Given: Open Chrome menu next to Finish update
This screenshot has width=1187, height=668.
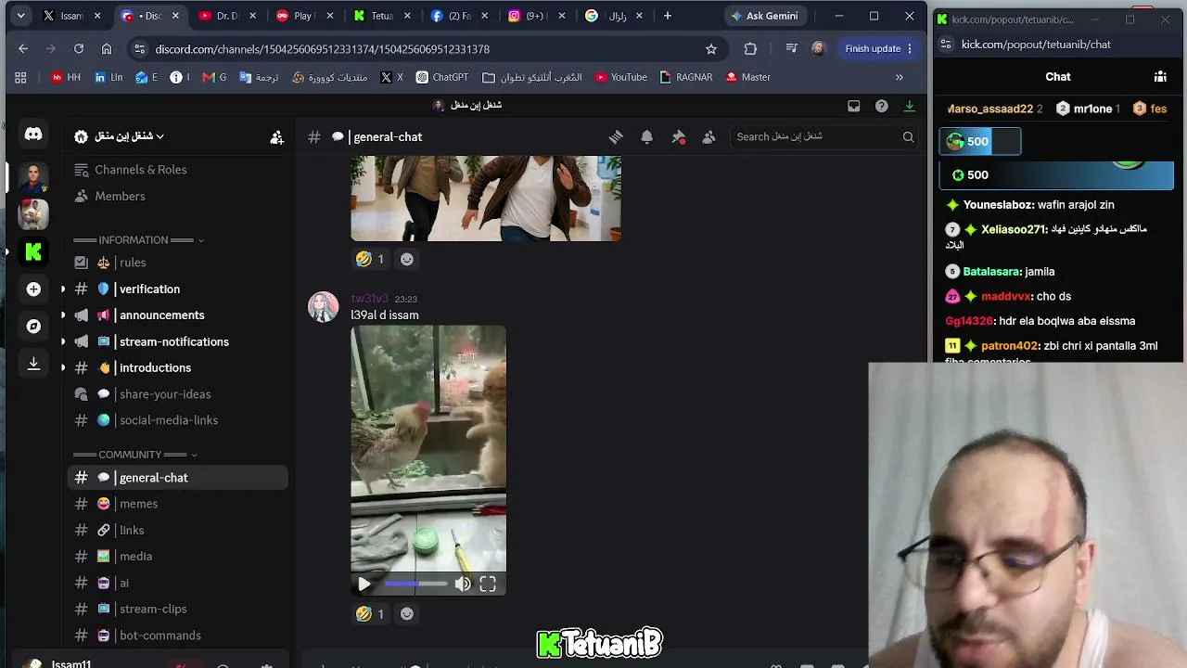Looking at the screenshot, I should tap(910, 49).
